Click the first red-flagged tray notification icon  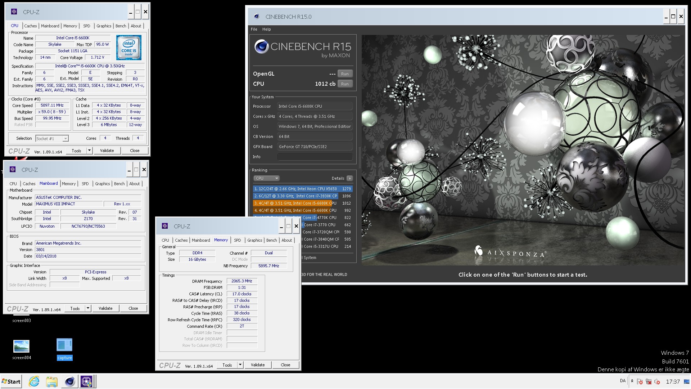point(640,381)
